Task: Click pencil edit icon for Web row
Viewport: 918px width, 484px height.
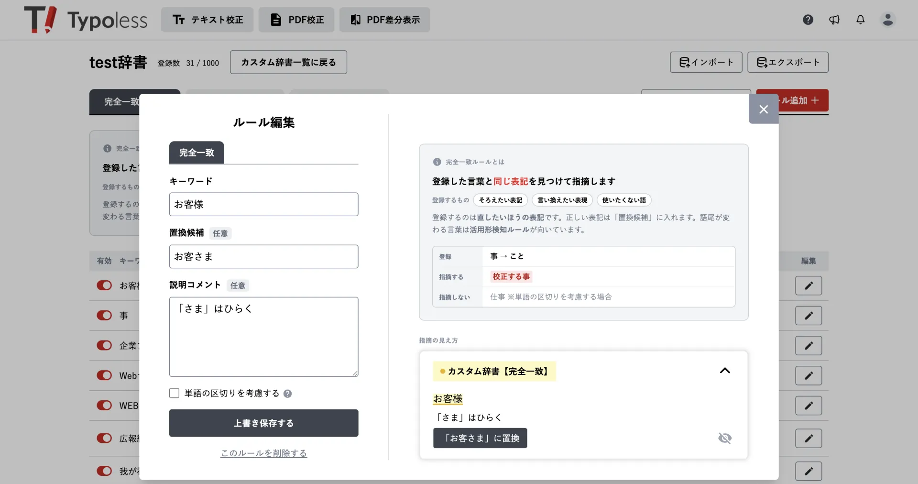Action: pyautogui.click(x=809, y=375)
